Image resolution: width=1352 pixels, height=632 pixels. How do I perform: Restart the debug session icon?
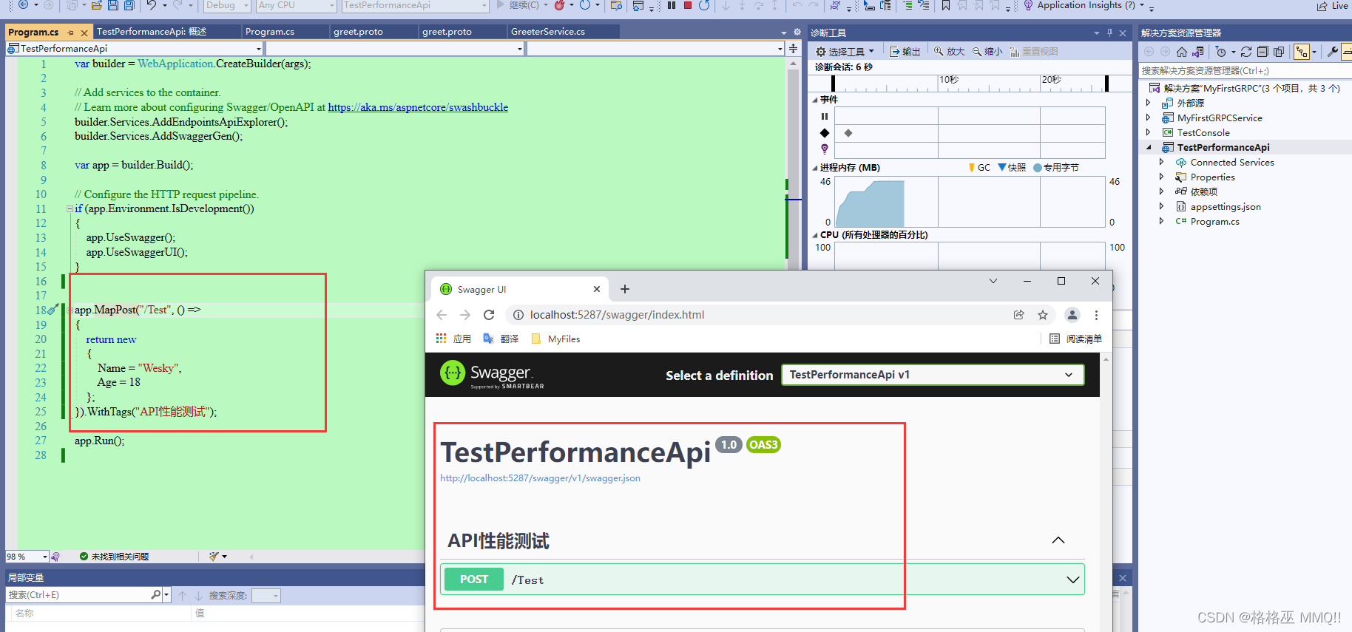pyautogui.click(x=704, y=5)
